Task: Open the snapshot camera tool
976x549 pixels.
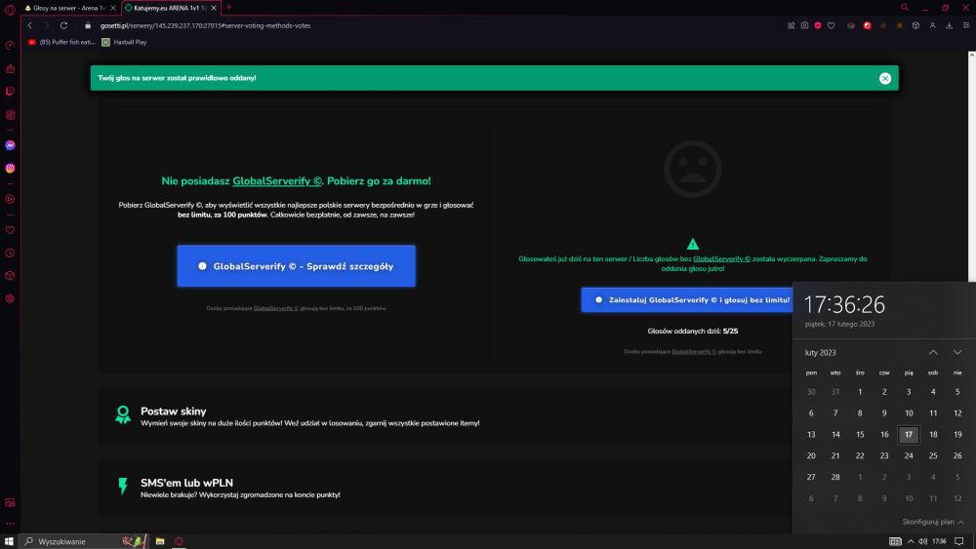Action: point(805,25)
